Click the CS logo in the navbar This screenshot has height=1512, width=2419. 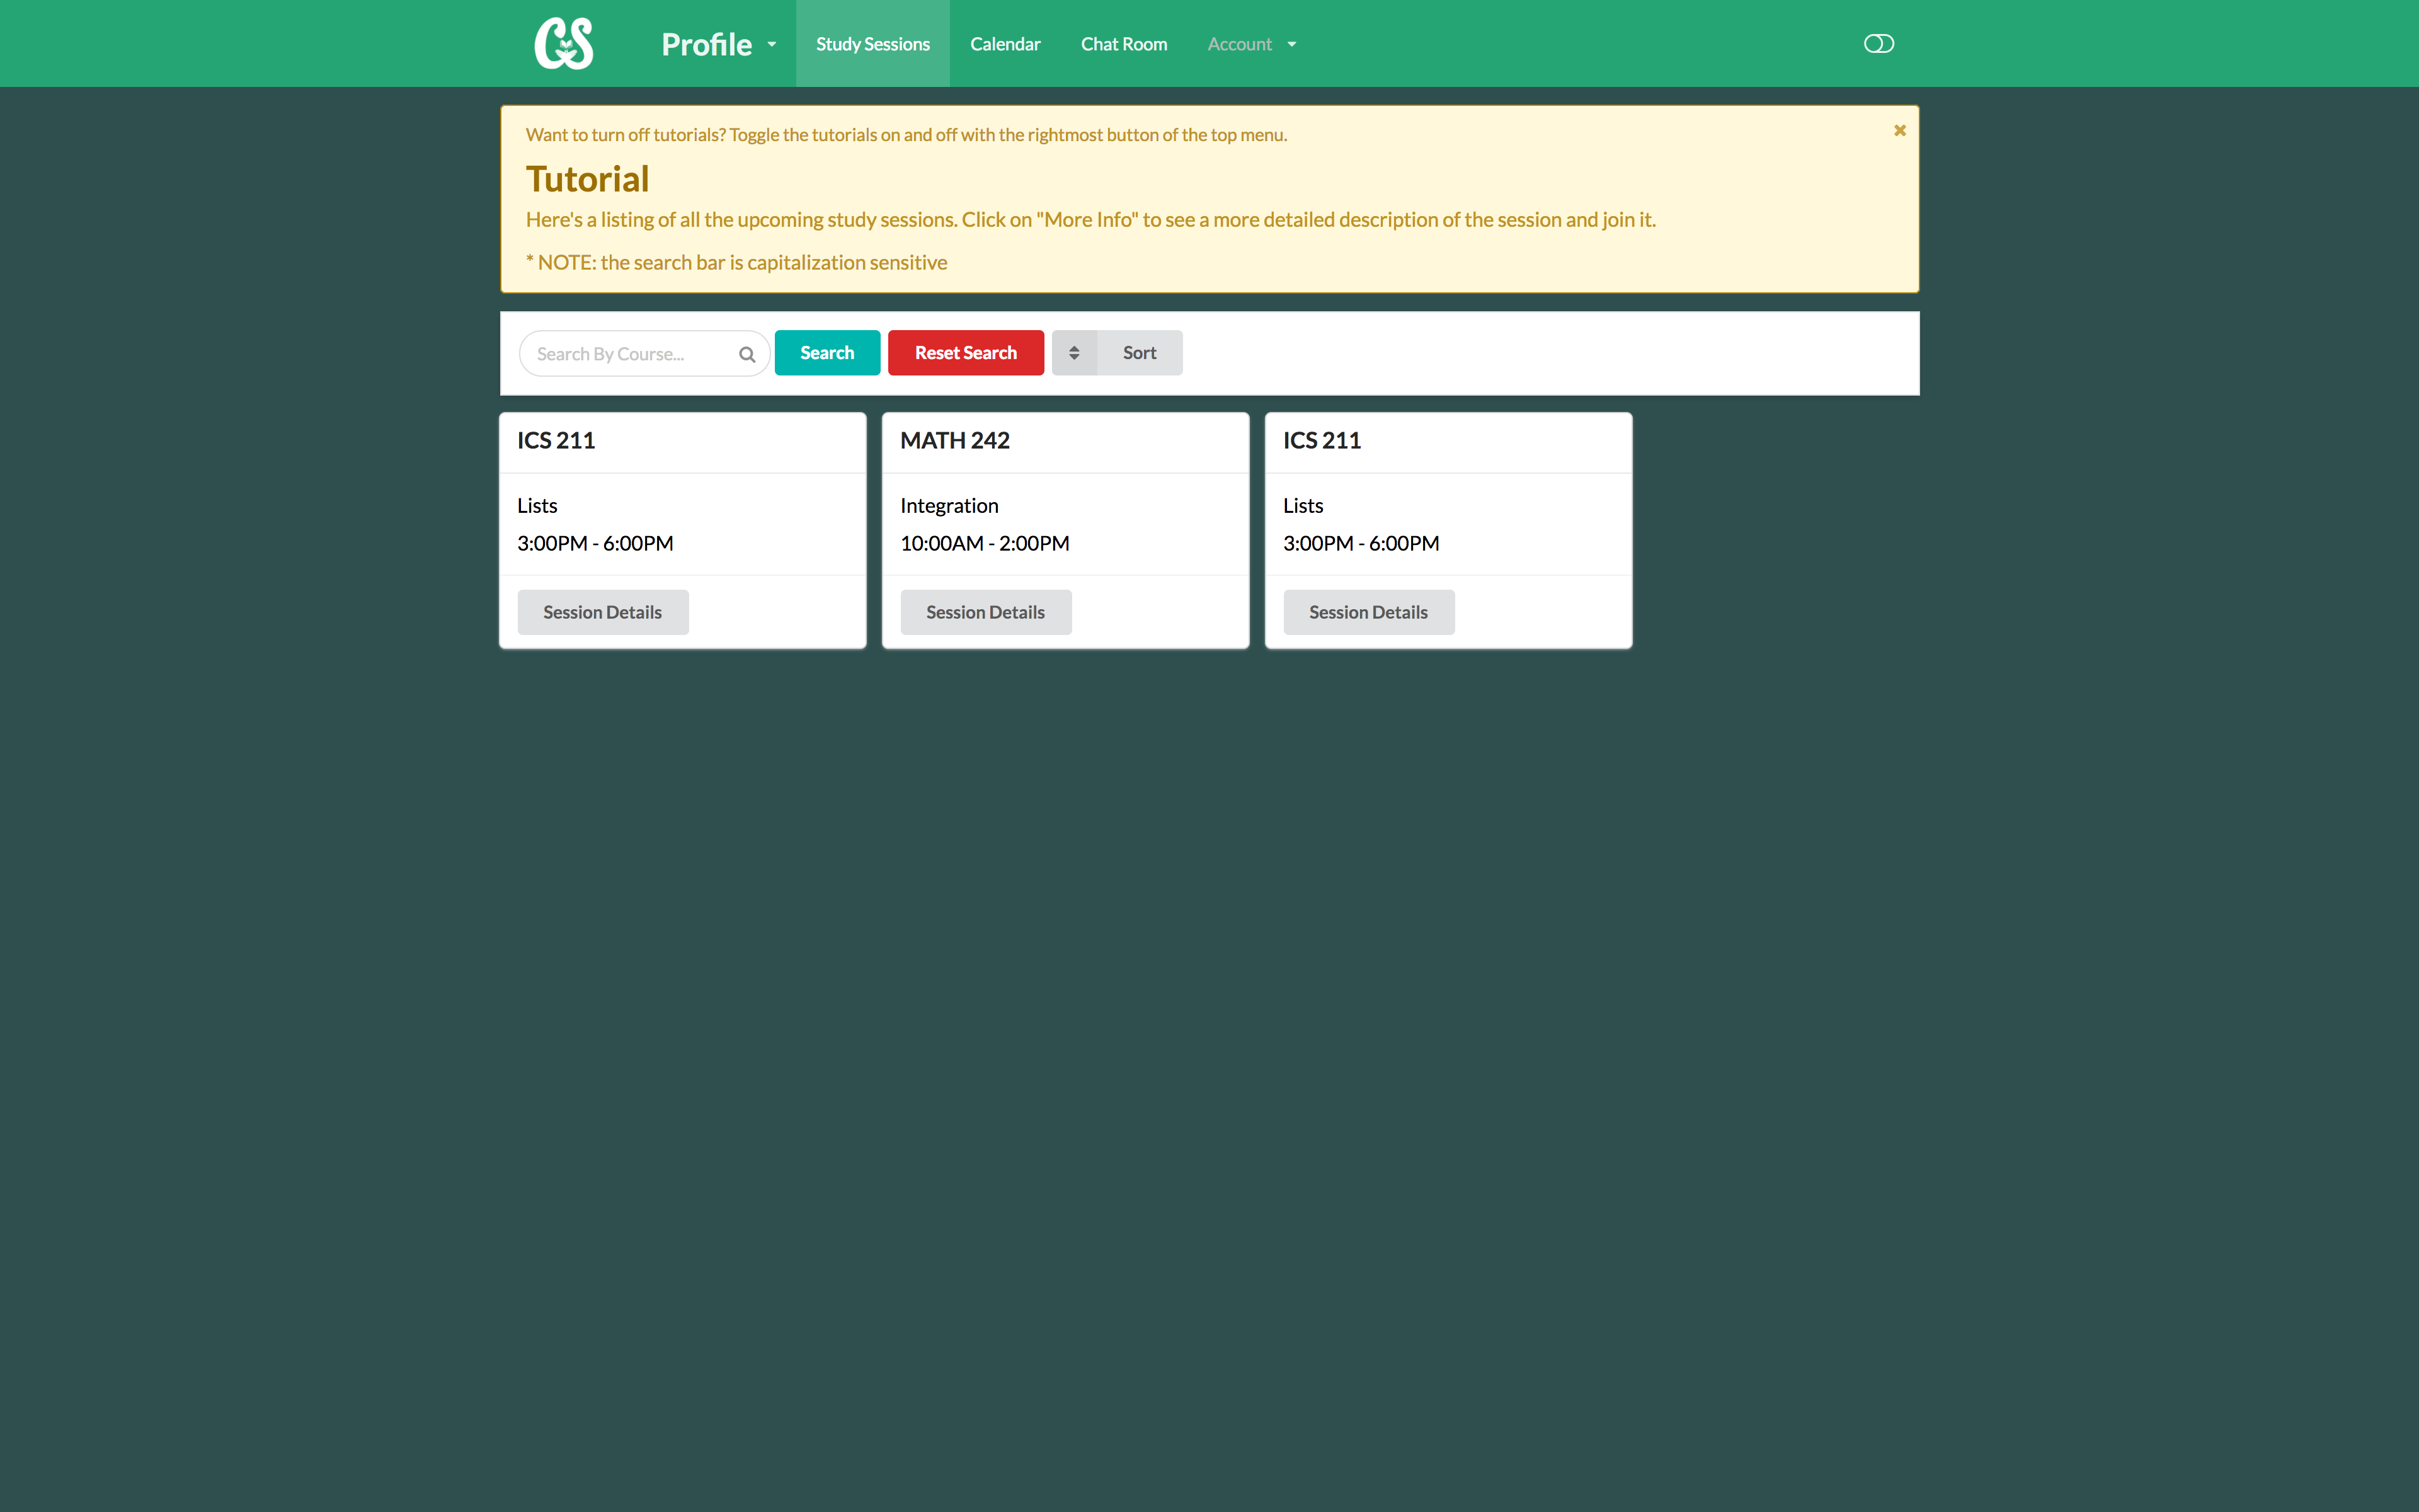pyautogui.click(x=565, y=43)
